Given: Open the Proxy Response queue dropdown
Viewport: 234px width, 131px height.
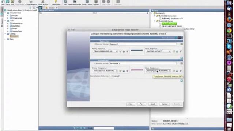Looking at the screenshot, I should click(105, 71).
